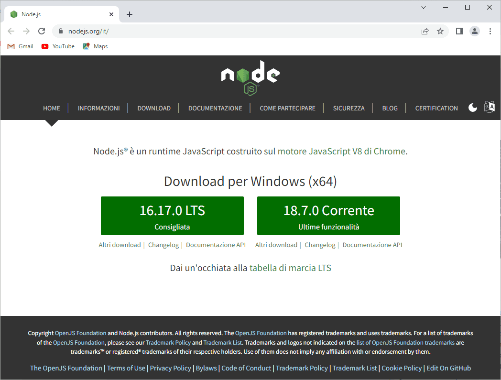Open tabella di marcia LTS link

[x=290, y=268]
